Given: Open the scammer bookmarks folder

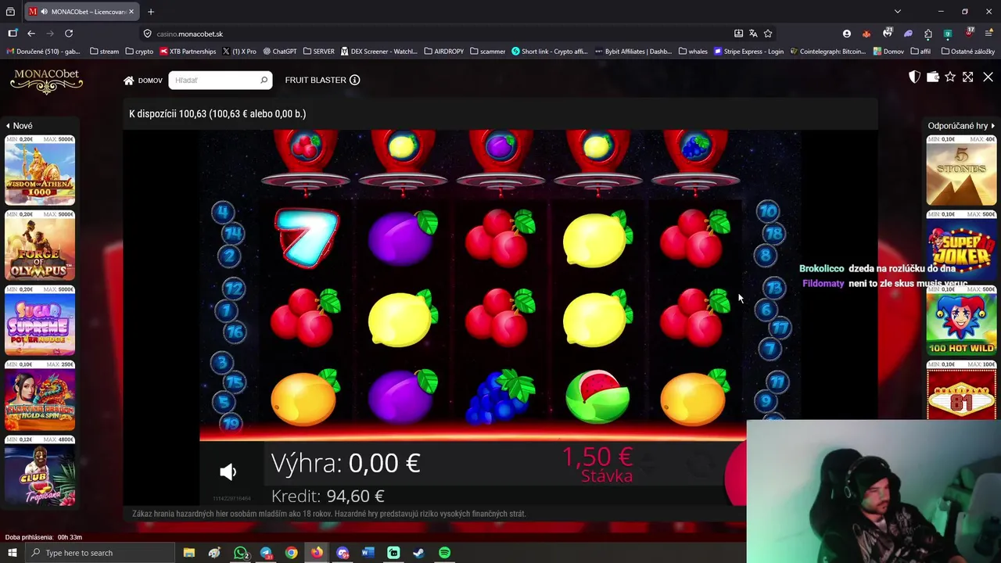Looking at the screenshot, I should click(x=488, y=52).
